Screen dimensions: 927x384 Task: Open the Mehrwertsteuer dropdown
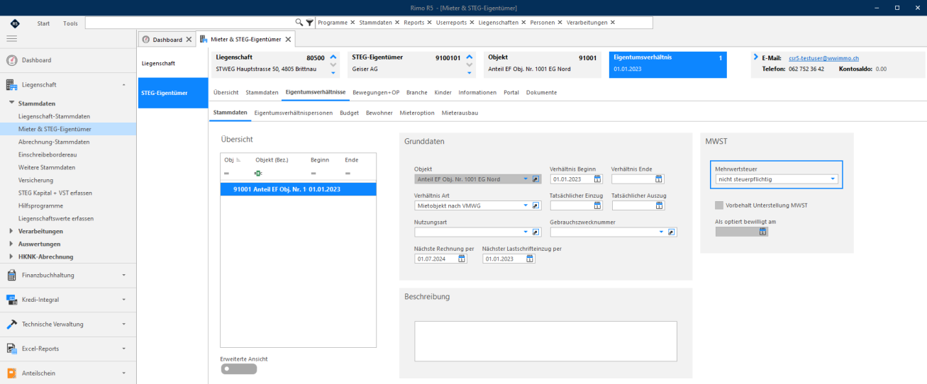pyautogui.click(x=833, y=179)
